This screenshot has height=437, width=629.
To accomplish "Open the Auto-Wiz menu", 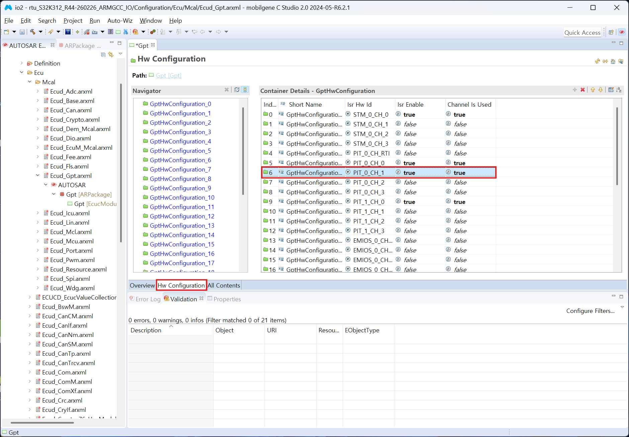I will pos(120,21).
